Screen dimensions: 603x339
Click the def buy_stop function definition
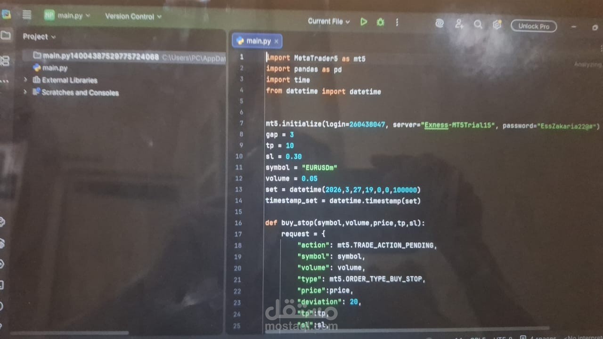(345, 223)
